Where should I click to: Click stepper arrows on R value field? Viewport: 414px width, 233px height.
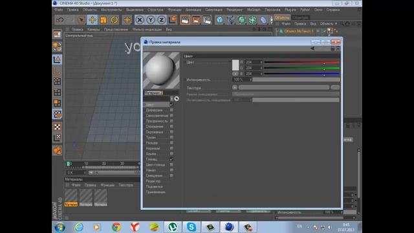click(261, 62)
